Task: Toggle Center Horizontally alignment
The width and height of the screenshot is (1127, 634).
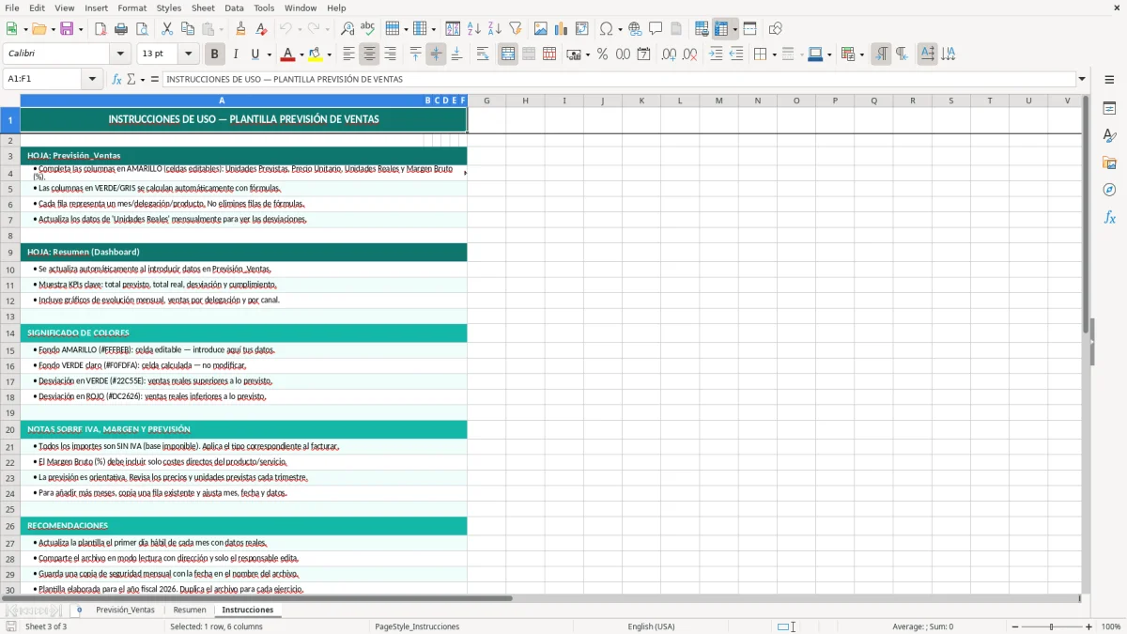Action: (x=369, y=54)
